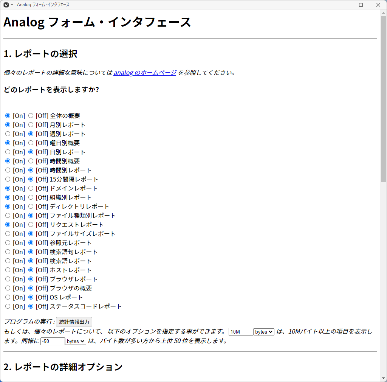Viewport: 387px width, 382px height.
Task: Select On for 検索語レポート
Action: (x=8, y=261)
